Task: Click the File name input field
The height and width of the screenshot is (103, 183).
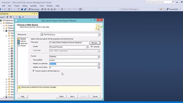Action: click(x=69, y=43)
